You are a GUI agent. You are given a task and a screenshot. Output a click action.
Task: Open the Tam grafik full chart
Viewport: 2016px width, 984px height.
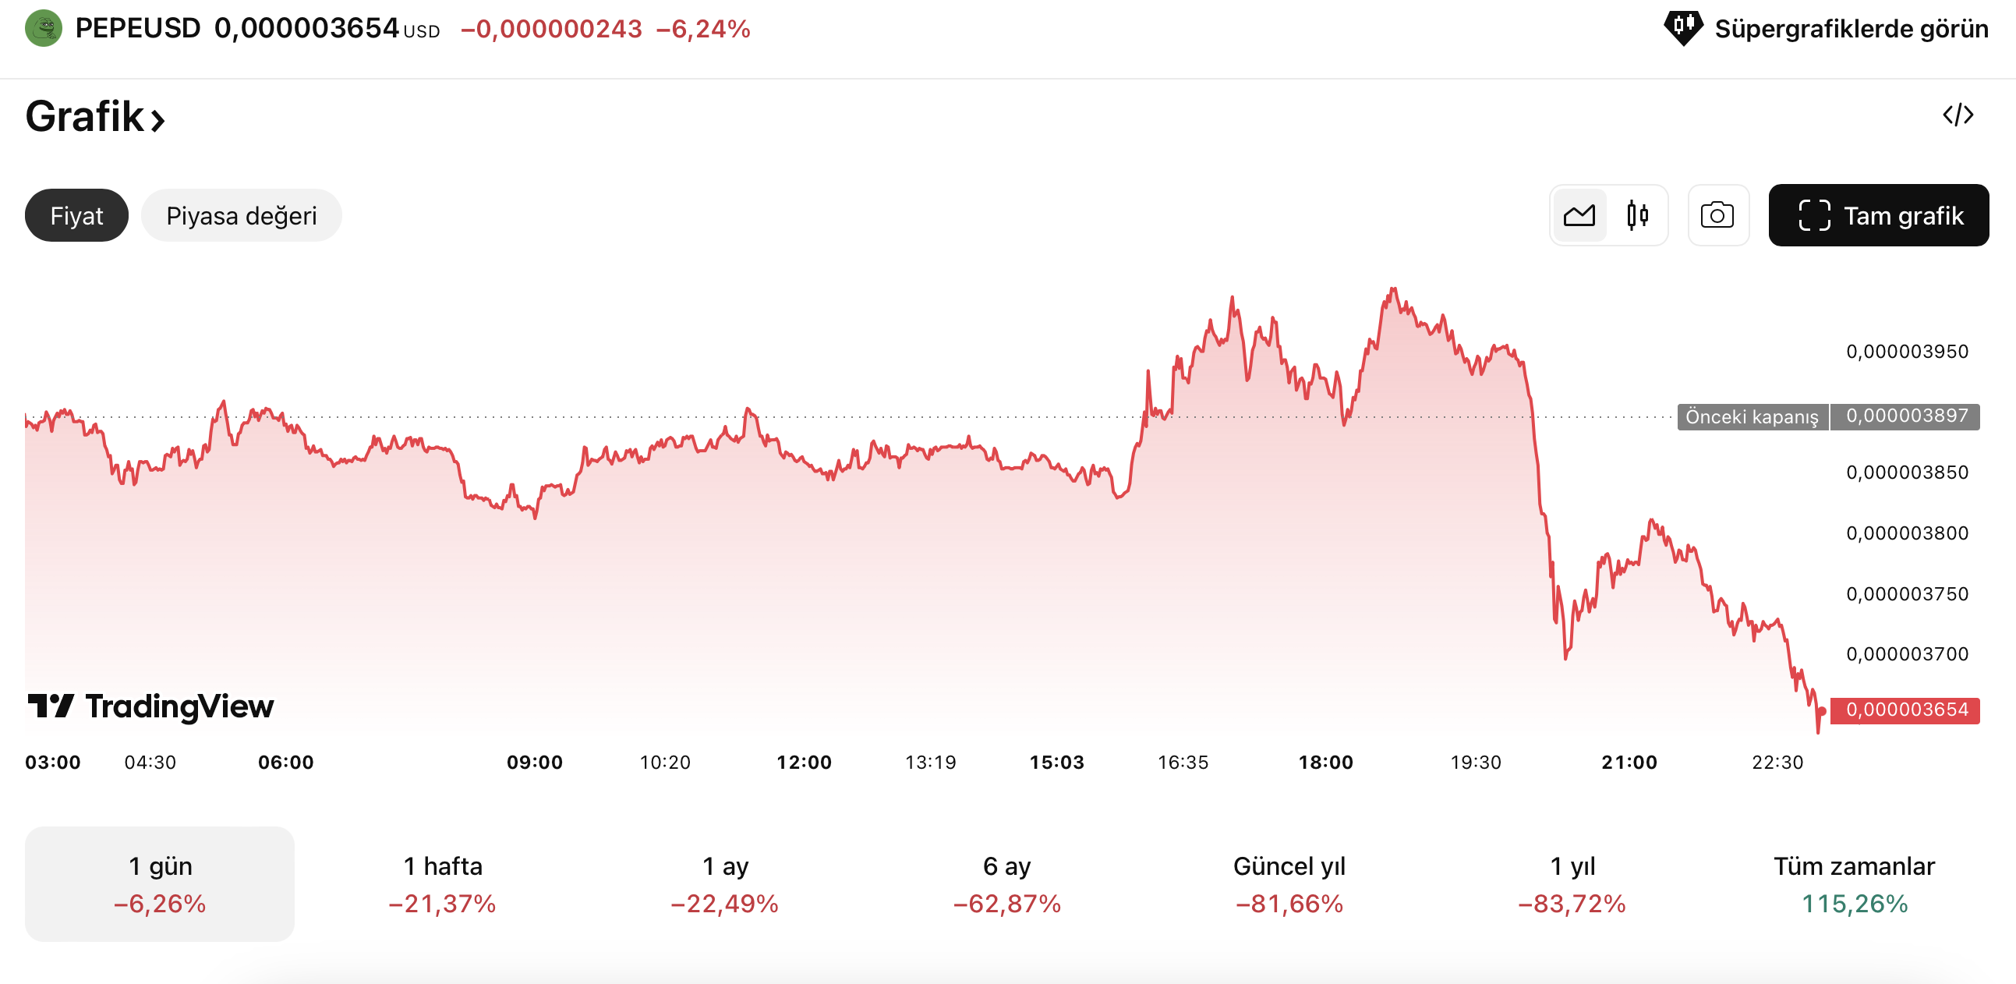(x=1878, y=215)
